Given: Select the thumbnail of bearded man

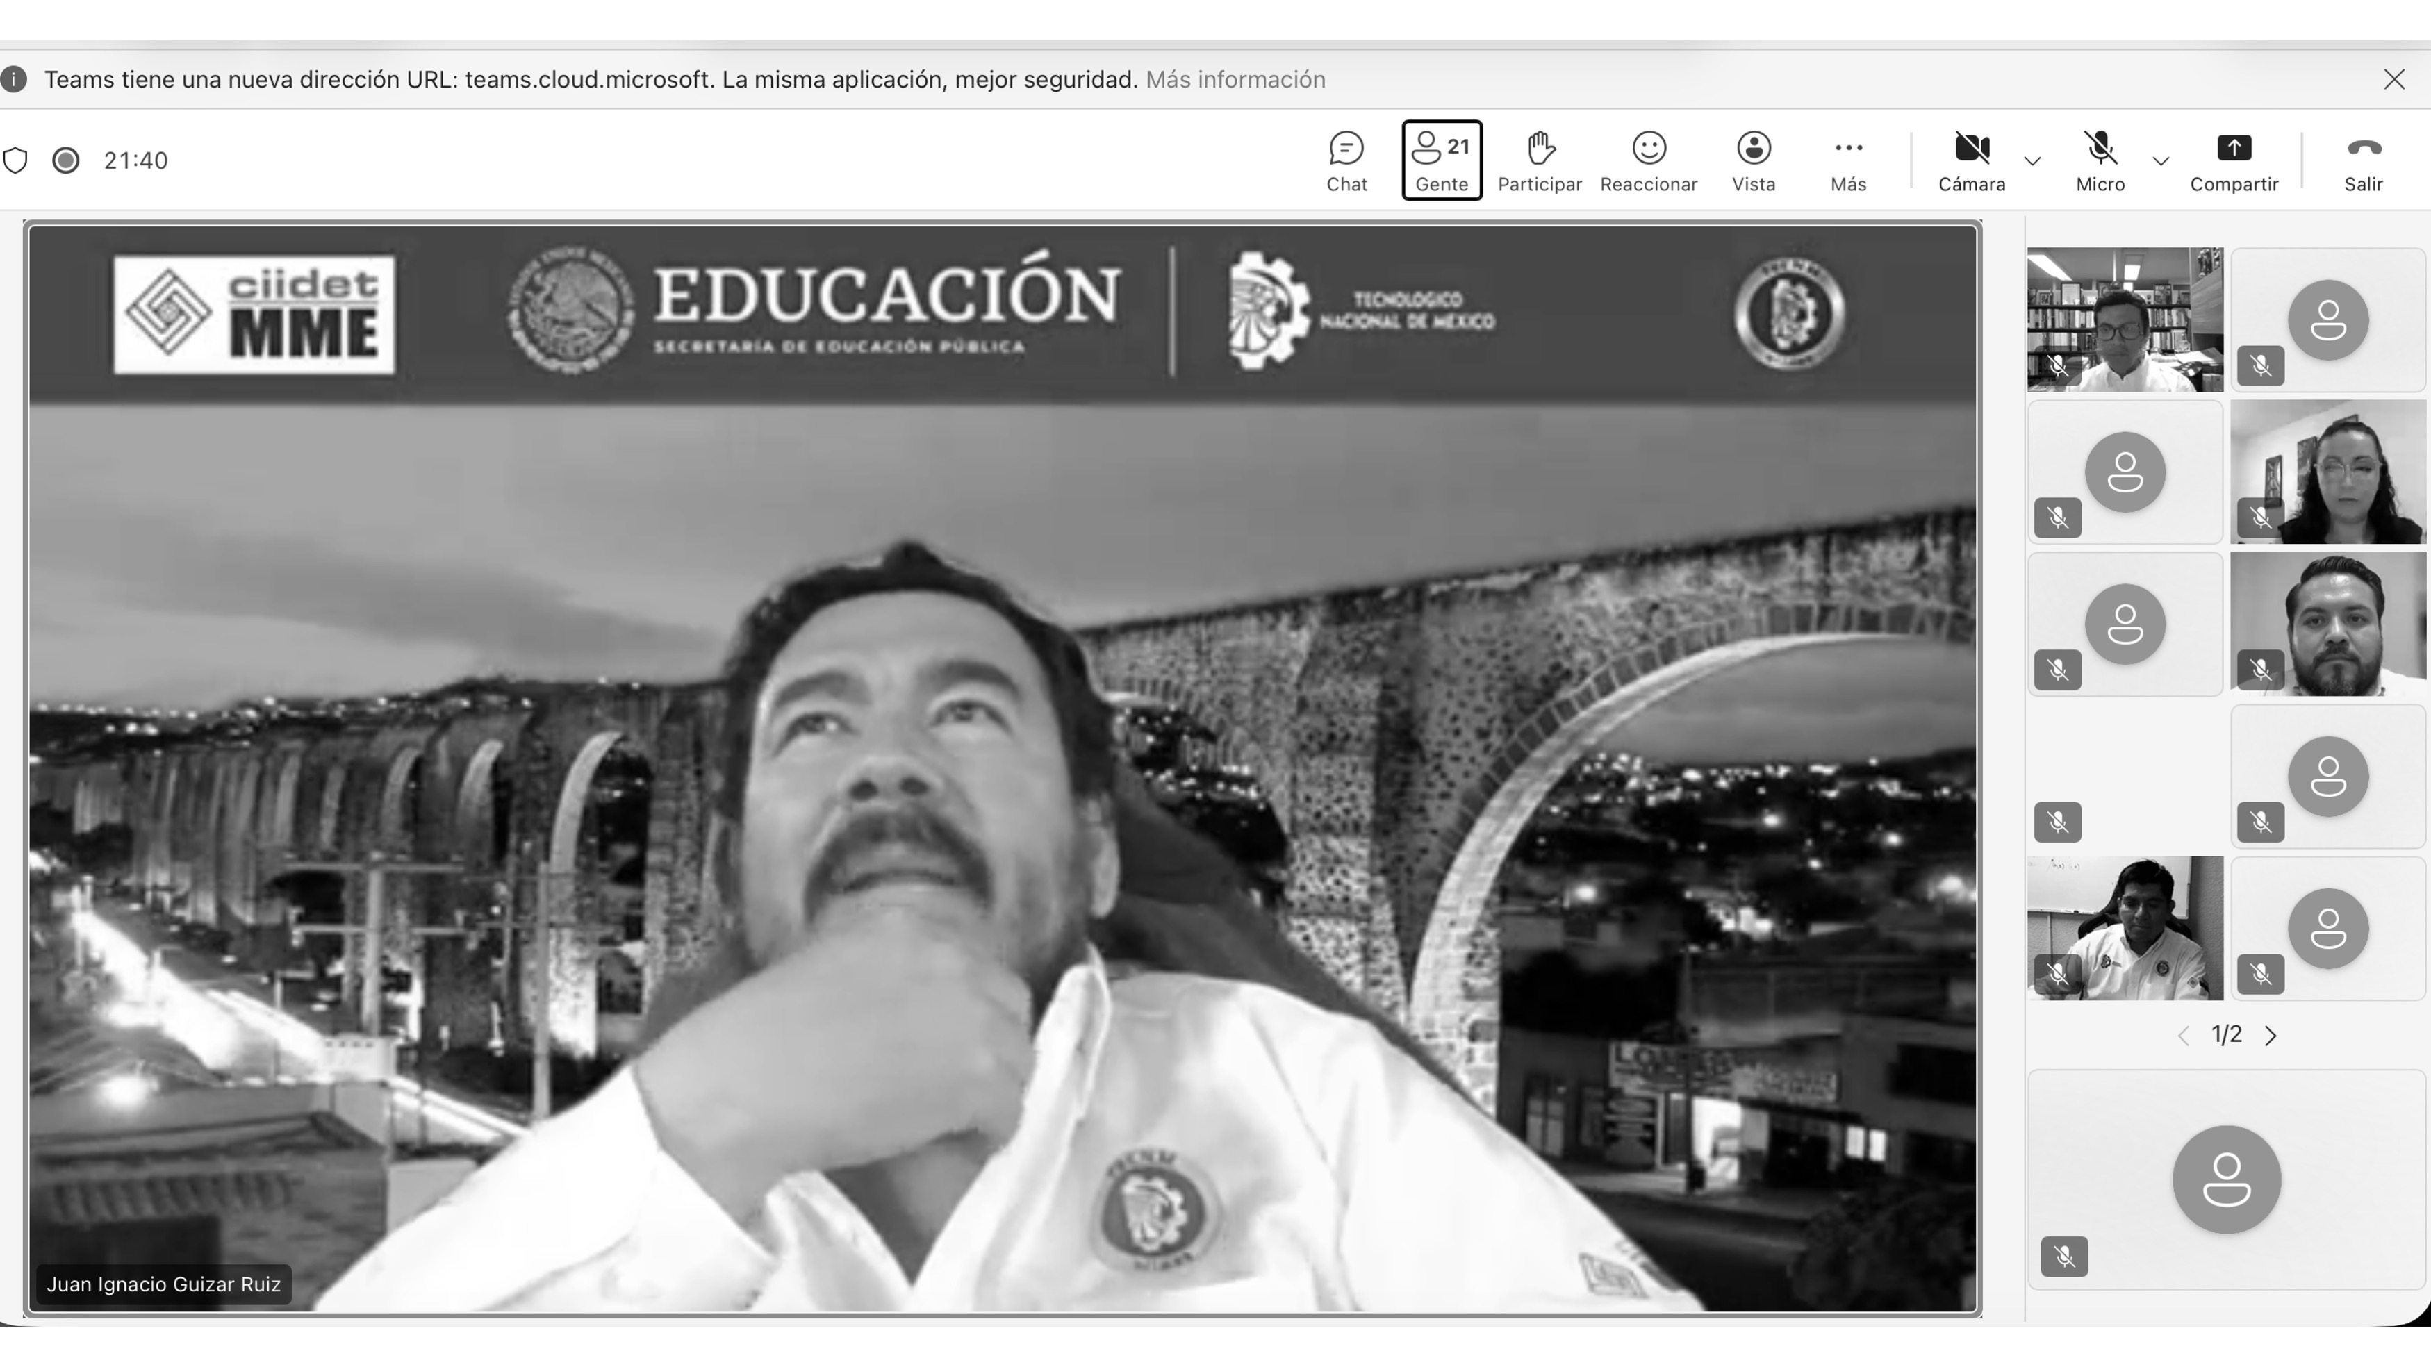Looking at the screenshot, I should click(2327, 624).
